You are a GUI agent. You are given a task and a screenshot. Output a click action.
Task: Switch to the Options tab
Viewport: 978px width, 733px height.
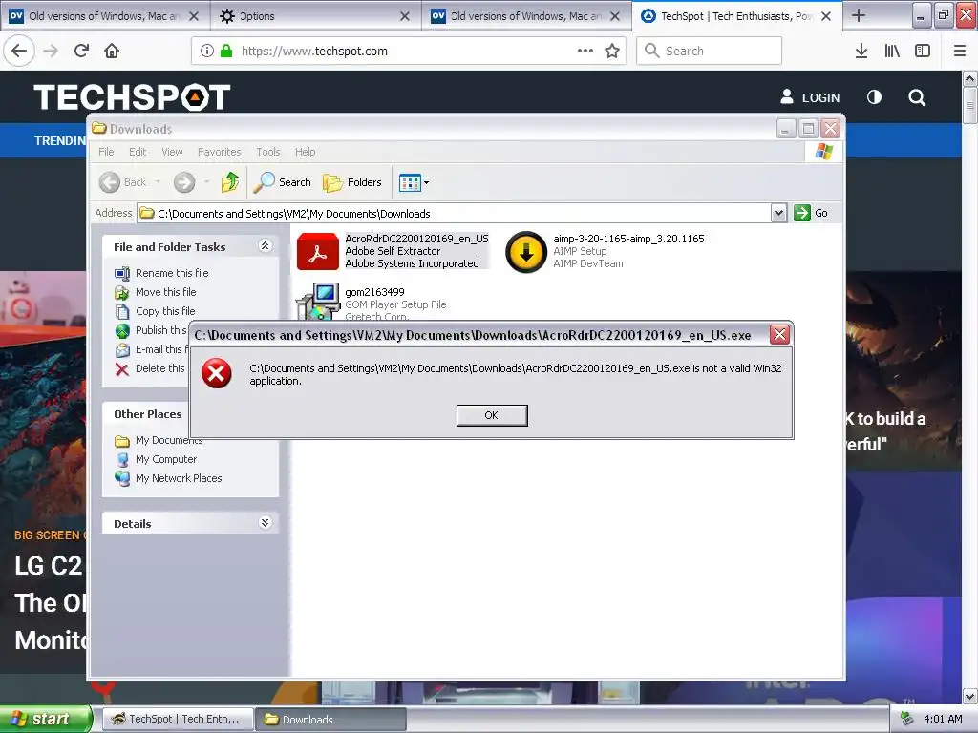pos(316,15)
